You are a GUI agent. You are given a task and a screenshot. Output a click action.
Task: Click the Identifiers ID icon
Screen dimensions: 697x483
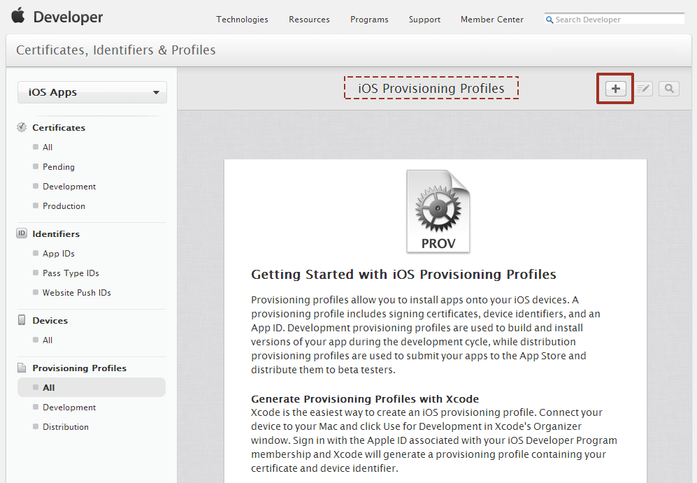(22, 233)
